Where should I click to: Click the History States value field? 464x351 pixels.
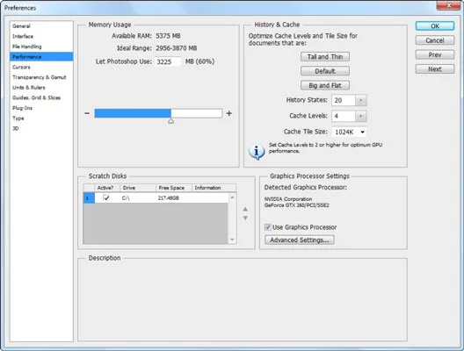(x=344, y=100)
